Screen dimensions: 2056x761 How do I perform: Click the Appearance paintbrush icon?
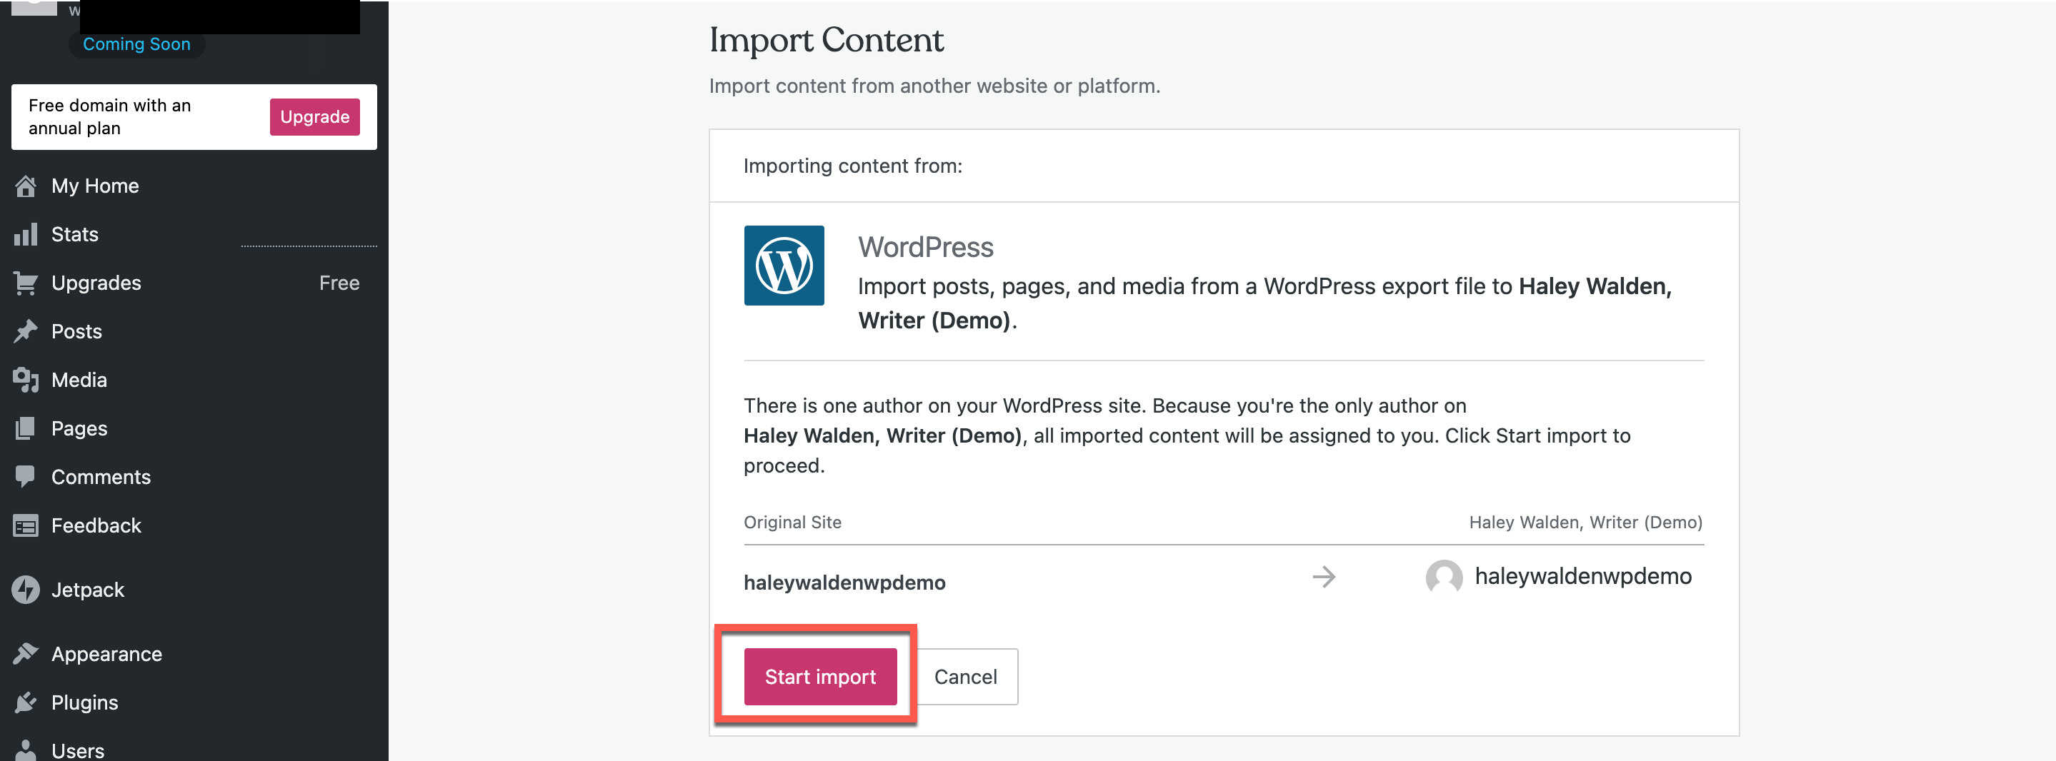click(26, 653)
